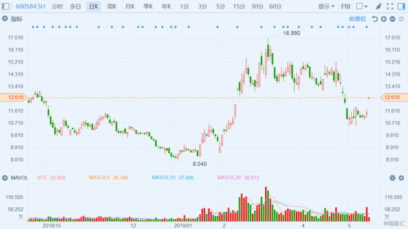Zoom out with the minus icon
The image size is (408, 229).
(393, 19)
